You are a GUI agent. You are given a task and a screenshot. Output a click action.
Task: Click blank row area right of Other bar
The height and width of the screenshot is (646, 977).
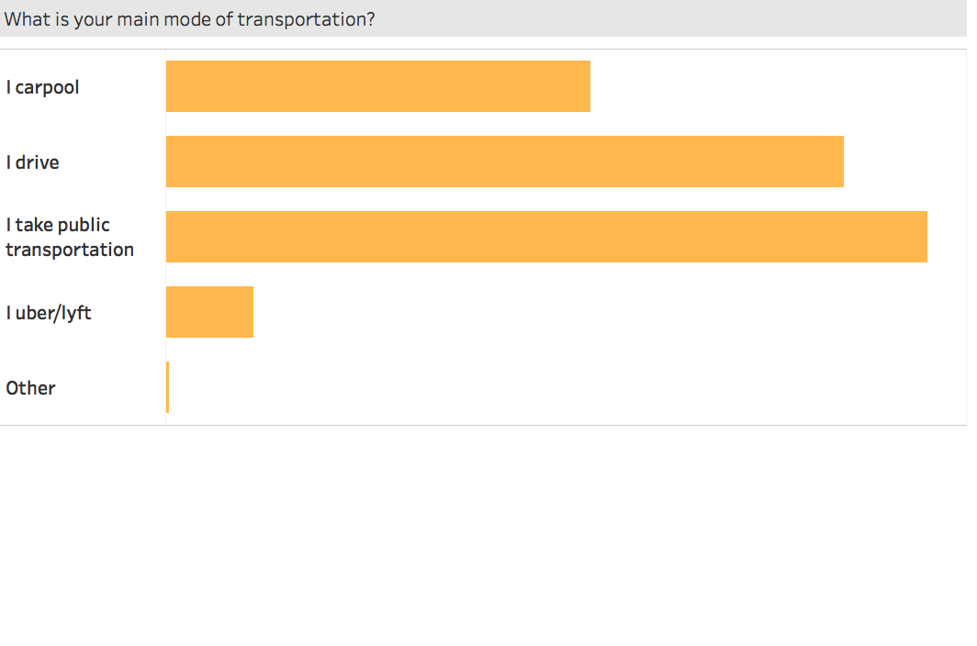565,387
